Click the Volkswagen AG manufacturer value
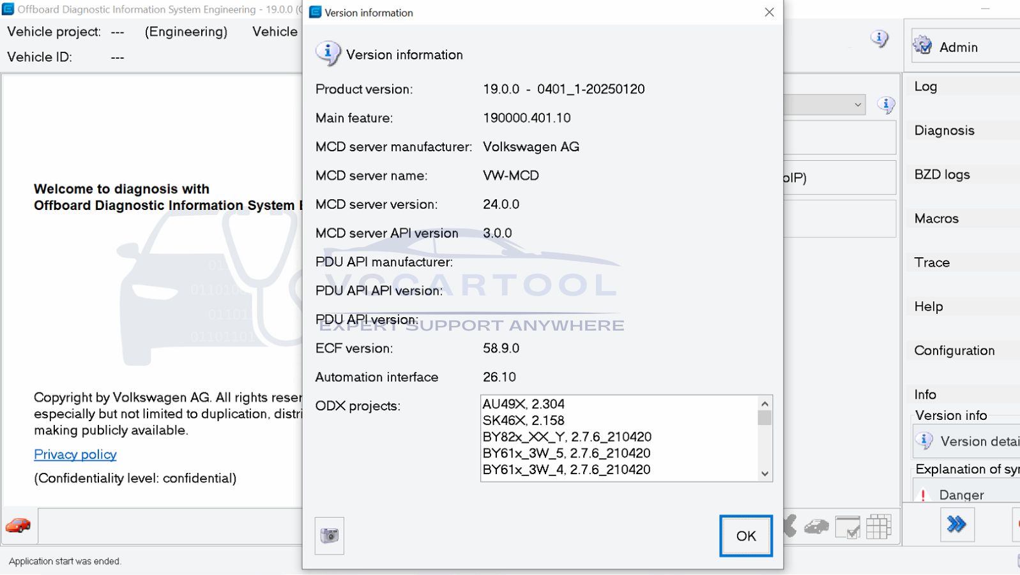 pyautogui.click(x=531, y=147)
